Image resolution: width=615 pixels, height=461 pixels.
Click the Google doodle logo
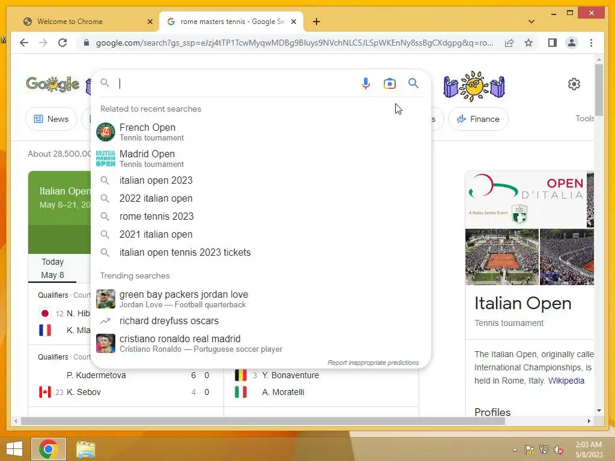53,84
